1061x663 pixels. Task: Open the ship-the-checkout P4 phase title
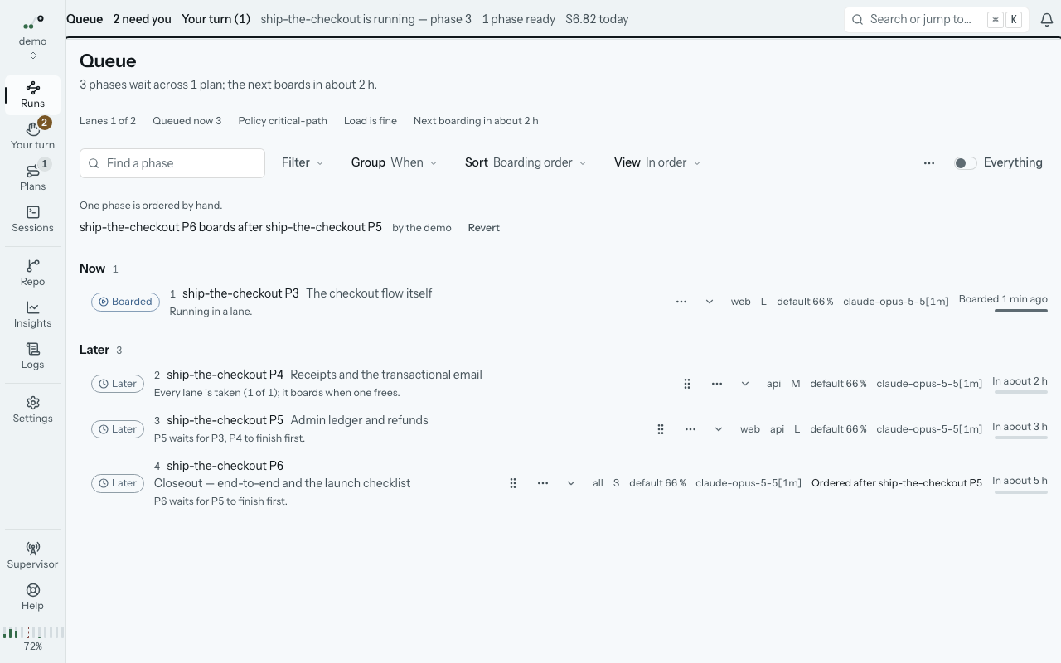(x=225, y=375)
